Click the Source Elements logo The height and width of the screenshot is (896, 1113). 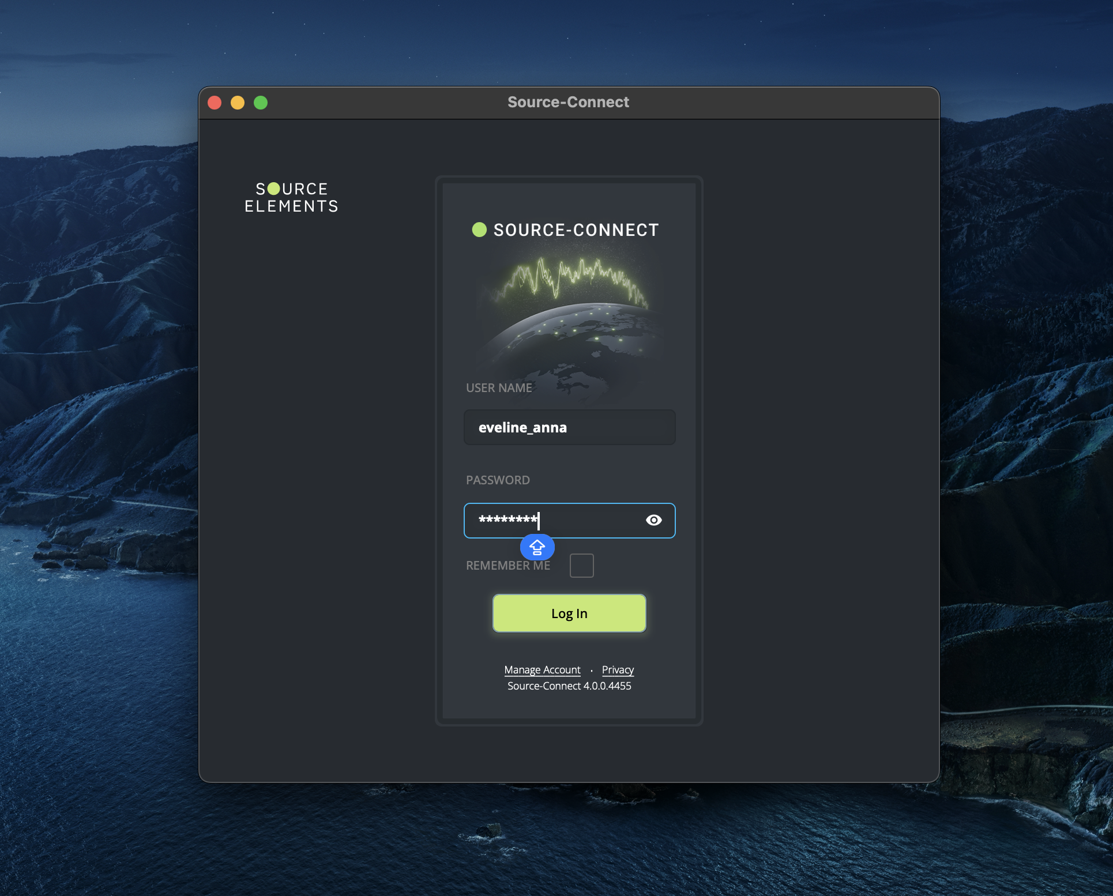[291, 197]
